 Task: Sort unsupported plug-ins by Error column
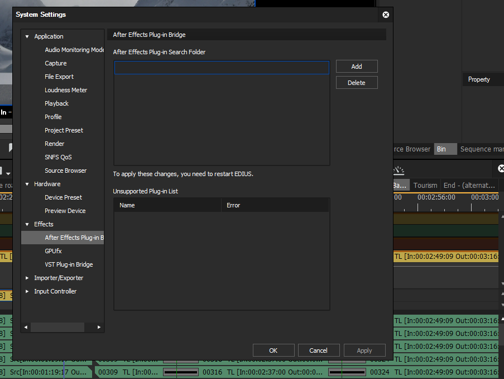pos(275,206)
